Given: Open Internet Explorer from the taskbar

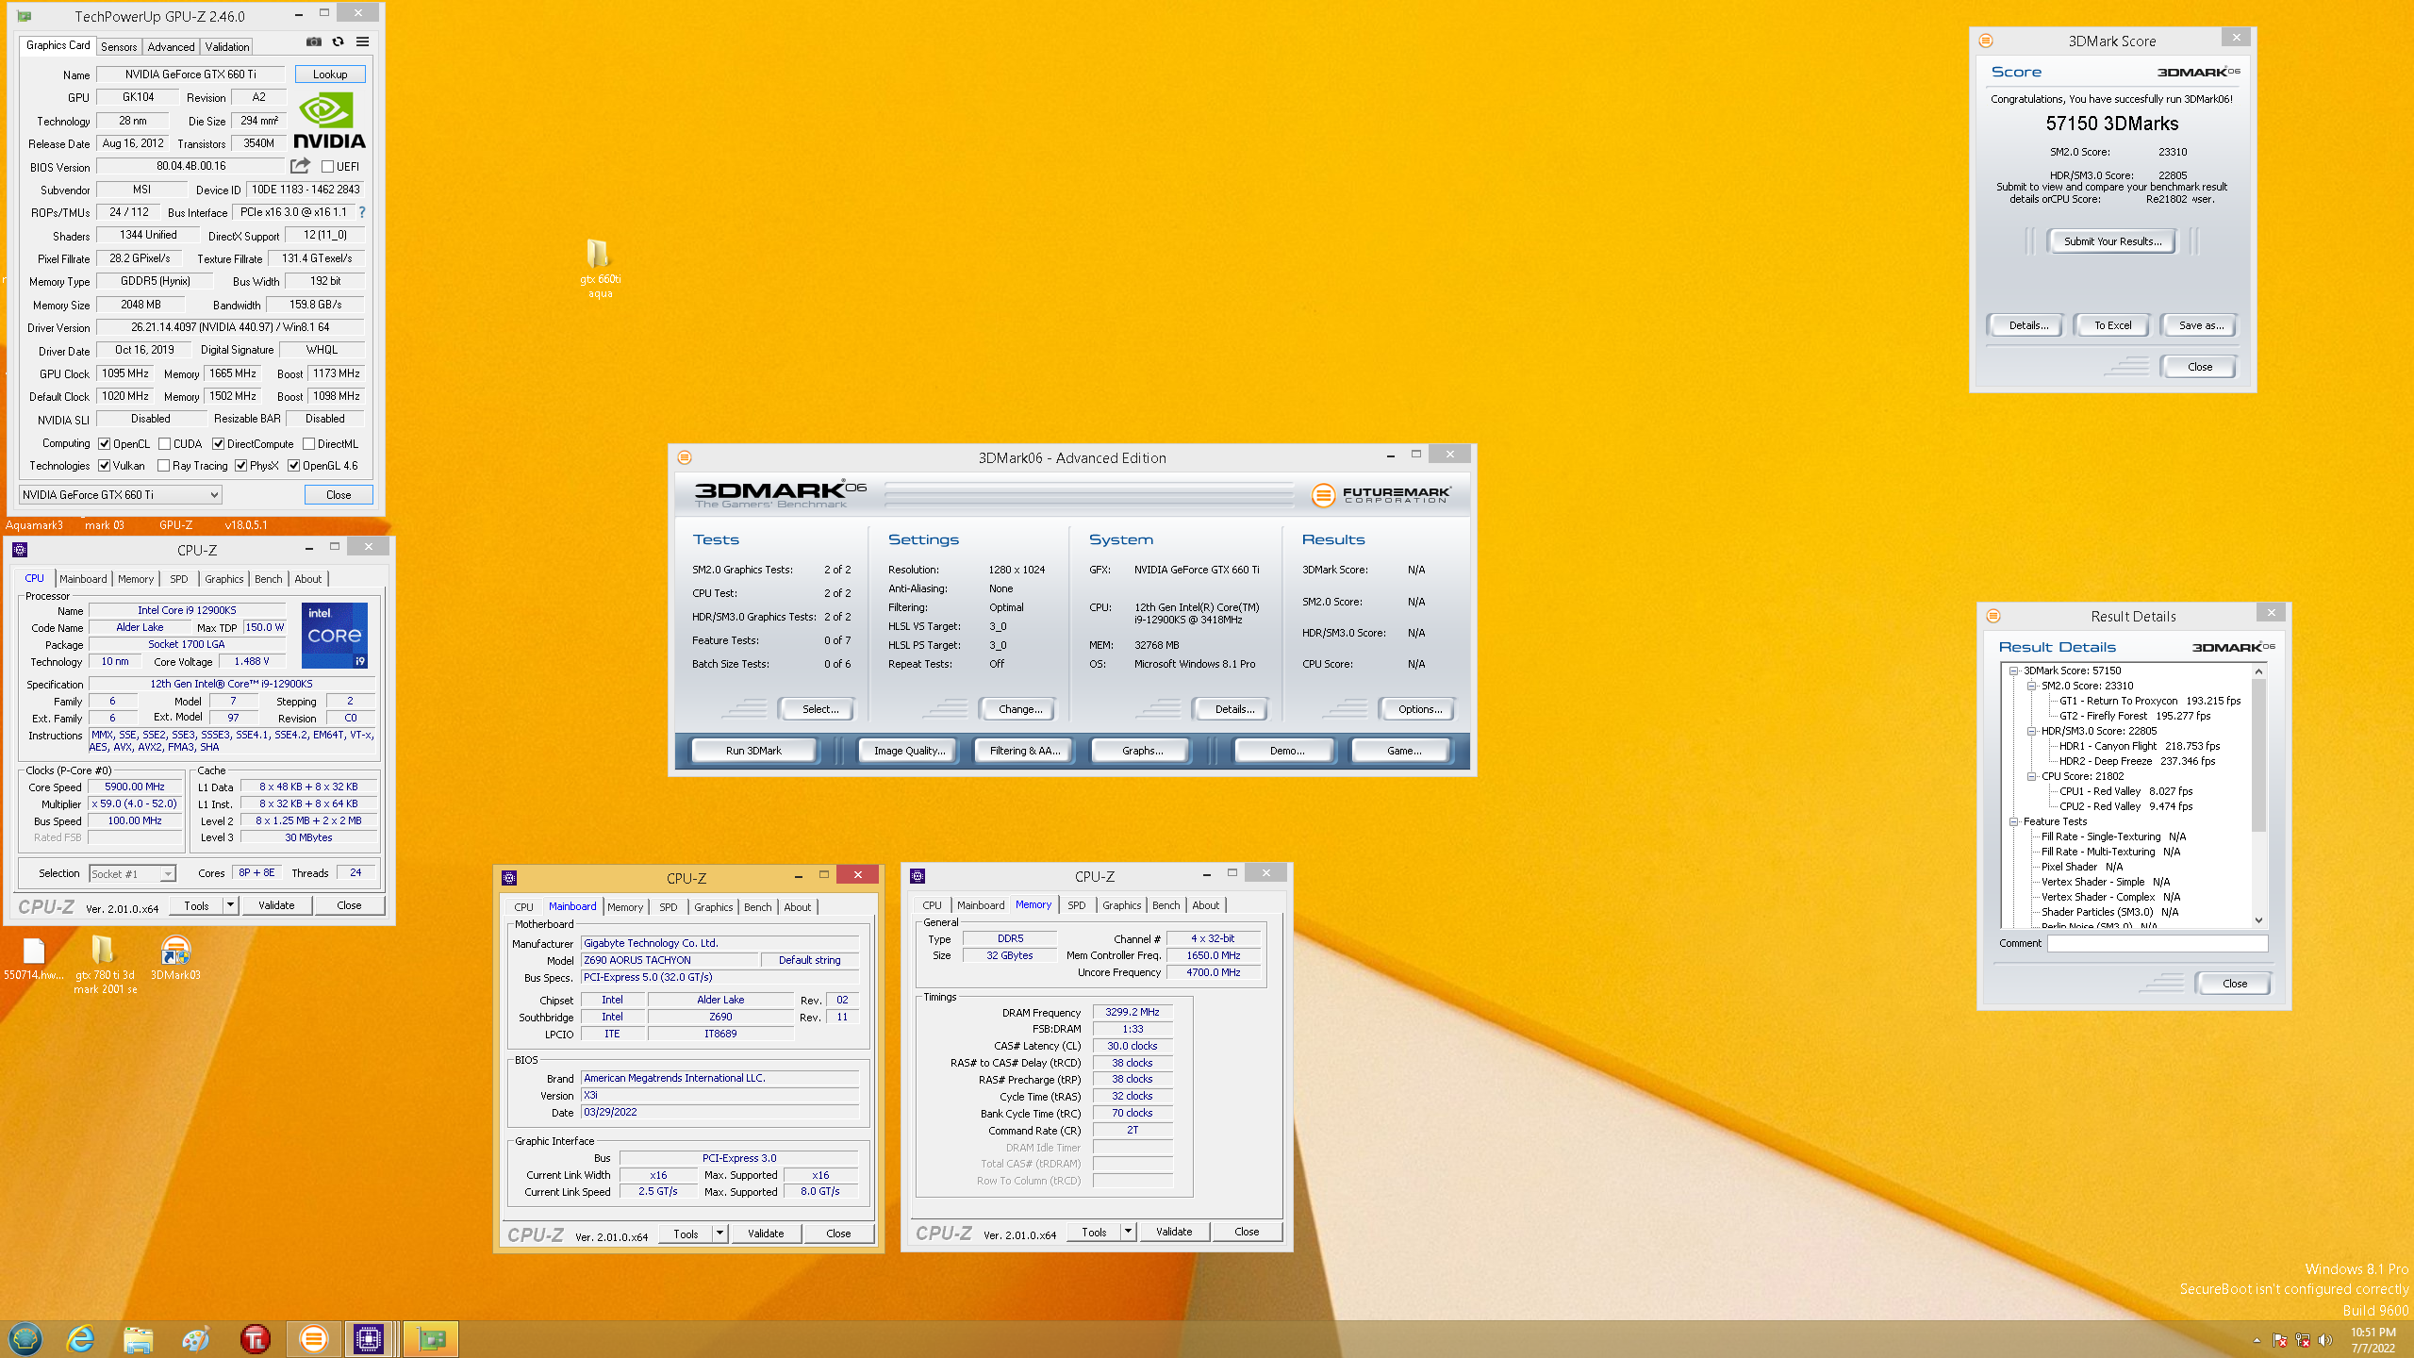Looking at the screenshot, I should tap(81, 1338).
